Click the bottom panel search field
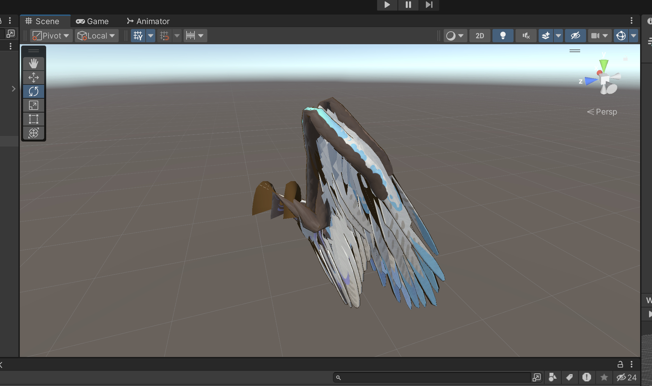The width and height of the screenshot is (652, 386). click(432, 377)
